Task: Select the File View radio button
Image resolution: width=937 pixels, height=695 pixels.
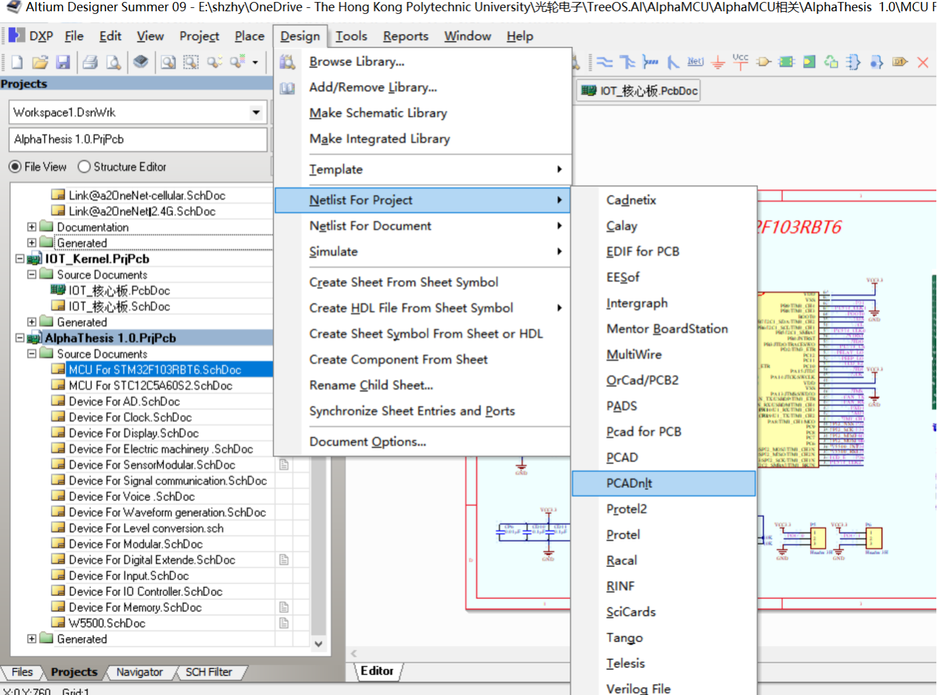Action: pyautogui.click(x=15, y=167)
